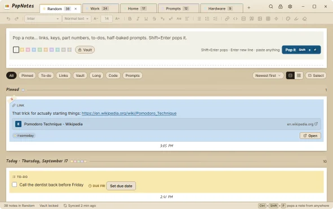Image resolution: width=333 pixels, height=209 pixels.
Task: Toggle italic formatting
Action: [x=138, y=19]
